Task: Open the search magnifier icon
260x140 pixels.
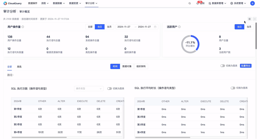Action: click(x=190, y=3)
